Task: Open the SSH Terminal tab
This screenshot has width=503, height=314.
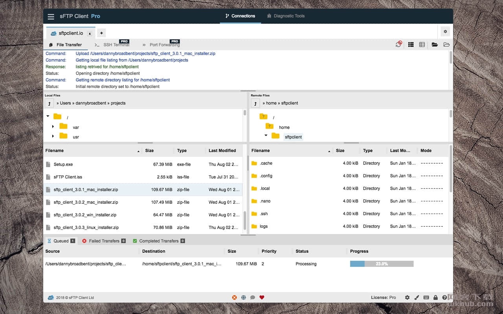Action: tap(112, 45)
